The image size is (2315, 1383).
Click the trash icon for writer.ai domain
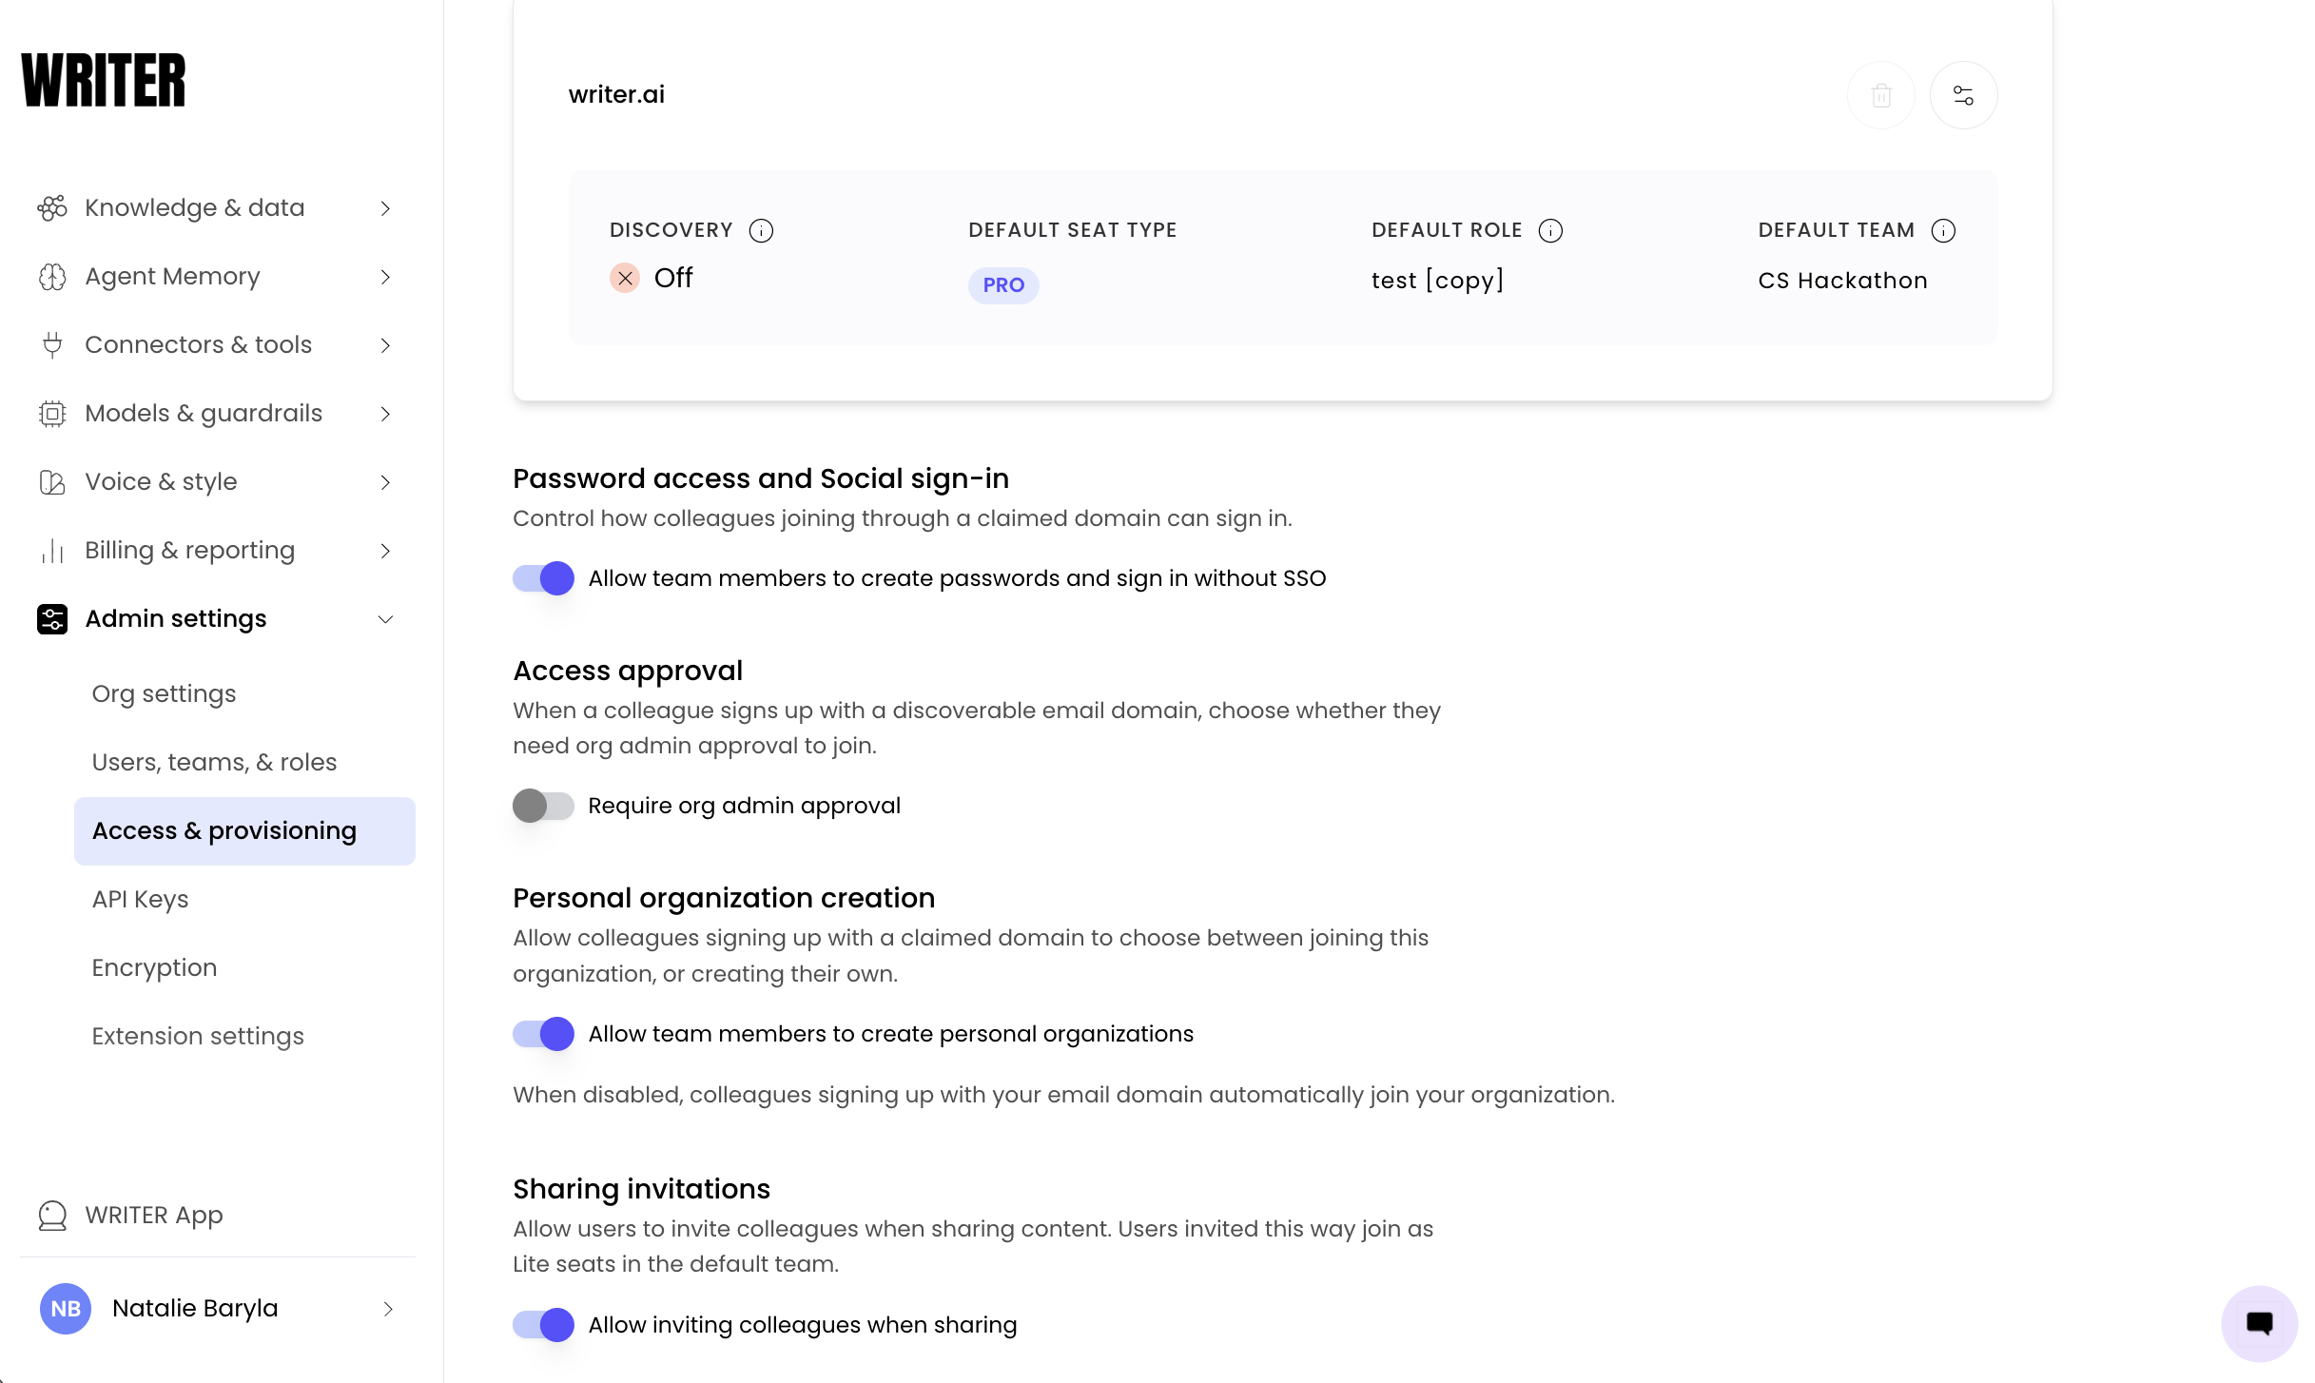[x=1880, y=95]
